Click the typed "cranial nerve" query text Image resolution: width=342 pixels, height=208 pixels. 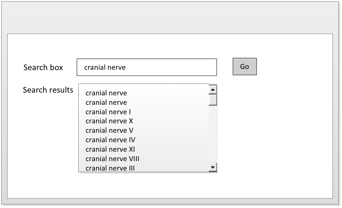[x=105, y=67]
